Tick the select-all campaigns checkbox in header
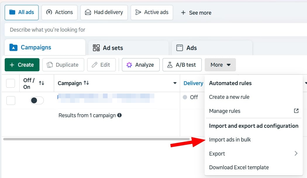Viewport: 307px width, 178px height. (11, 83)
